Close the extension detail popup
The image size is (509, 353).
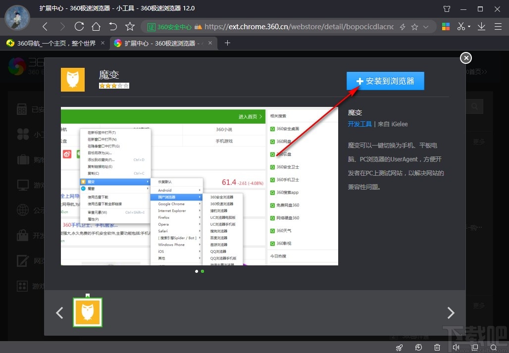coord(466,58)
